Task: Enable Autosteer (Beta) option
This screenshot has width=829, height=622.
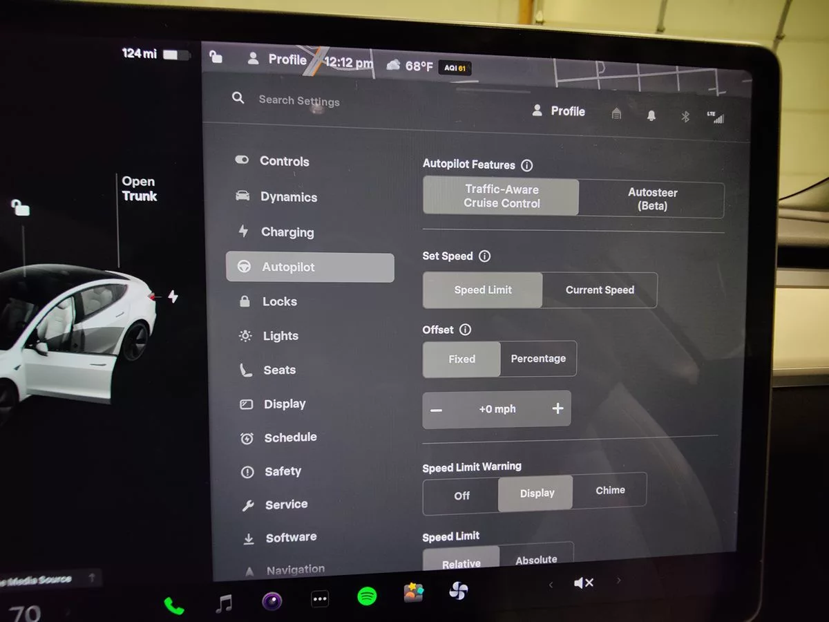Action: tap(652, 199)
